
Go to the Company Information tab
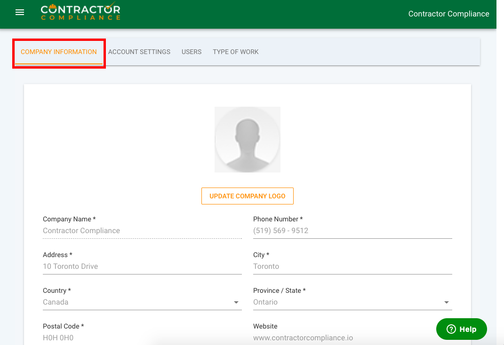coord(59,52)
